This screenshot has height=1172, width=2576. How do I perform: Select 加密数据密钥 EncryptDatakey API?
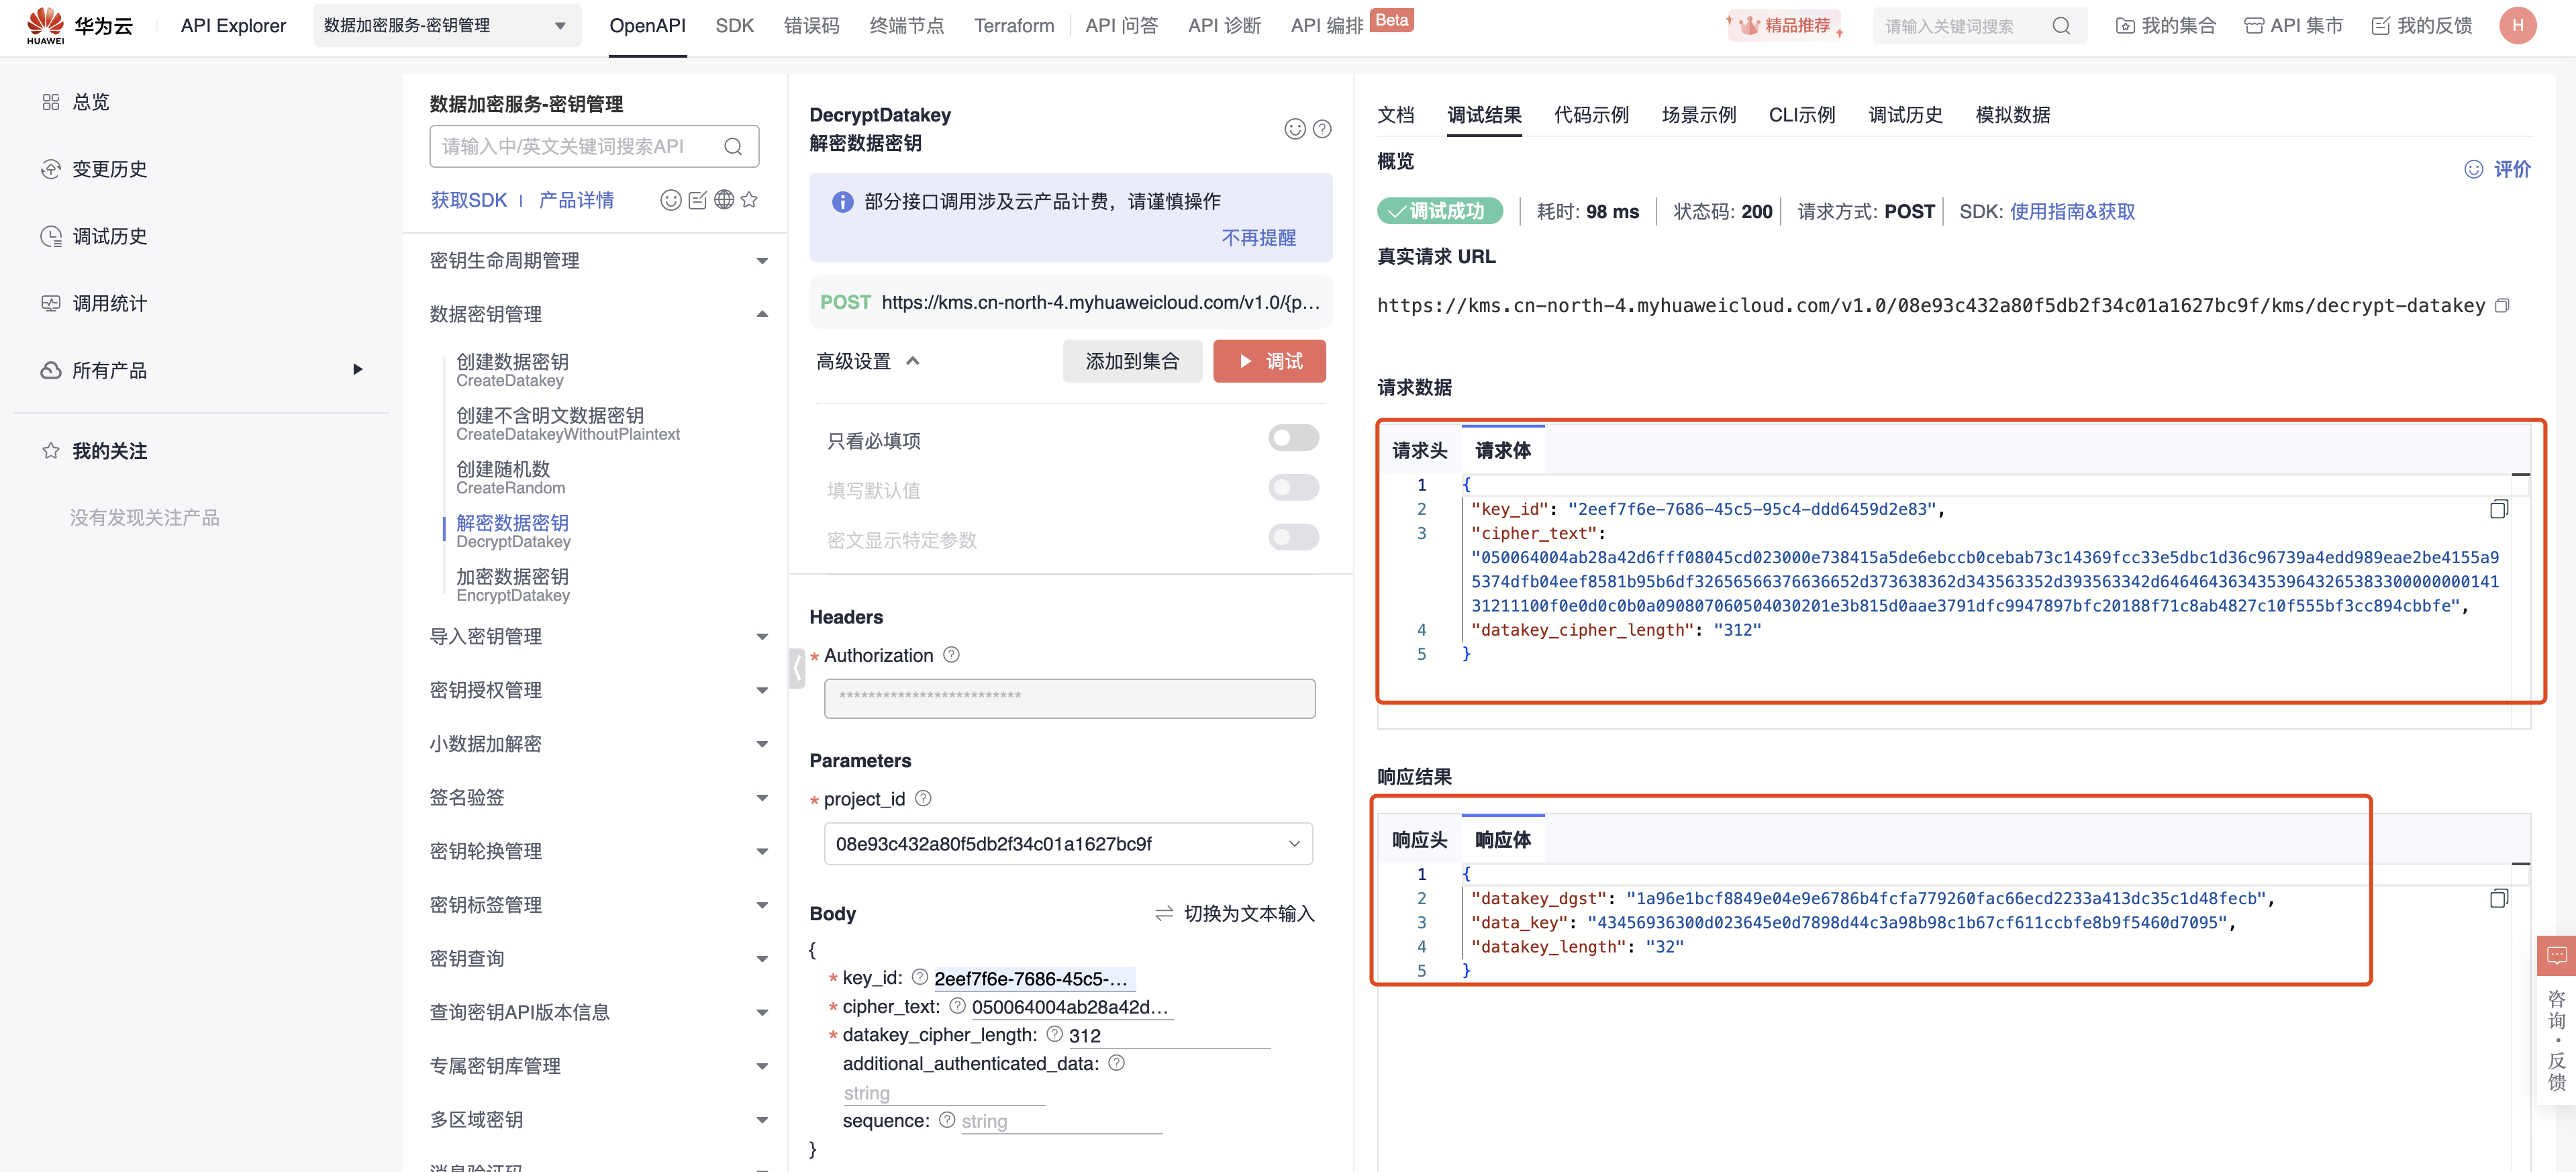pyautogui.click(x=513, y=585)
